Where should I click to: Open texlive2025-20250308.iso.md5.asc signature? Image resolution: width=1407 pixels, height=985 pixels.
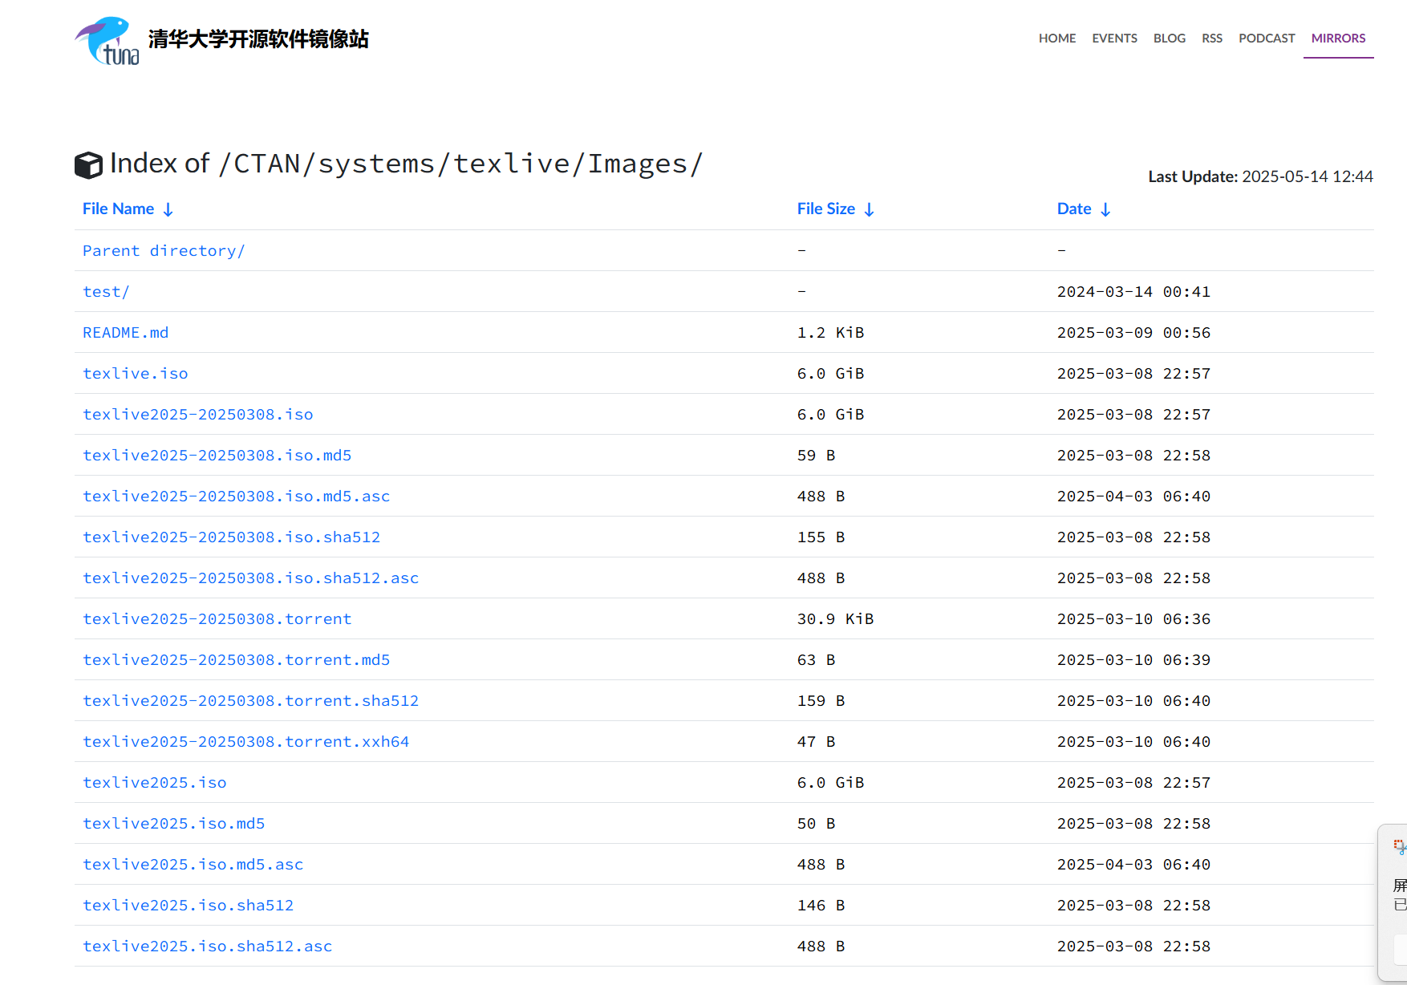click(x=237, y=497)
